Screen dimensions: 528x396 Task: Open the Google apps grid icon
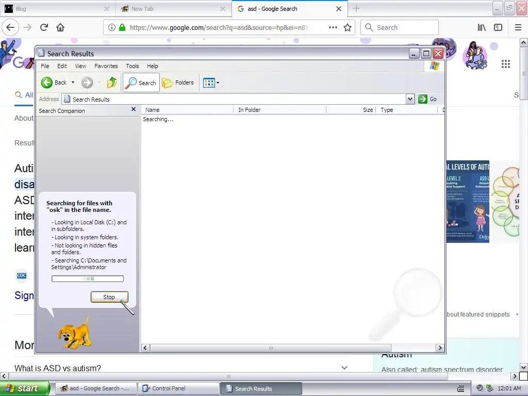[506, 64]
